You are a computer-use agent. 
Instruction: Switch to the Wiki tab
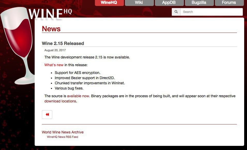pyautogui.click(x=139, y=3)
